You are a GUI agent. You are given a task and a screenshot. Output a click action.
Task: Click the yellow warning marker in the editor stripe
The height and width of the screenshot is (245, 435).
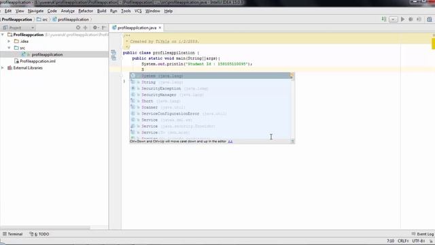[x=433, y=44]
